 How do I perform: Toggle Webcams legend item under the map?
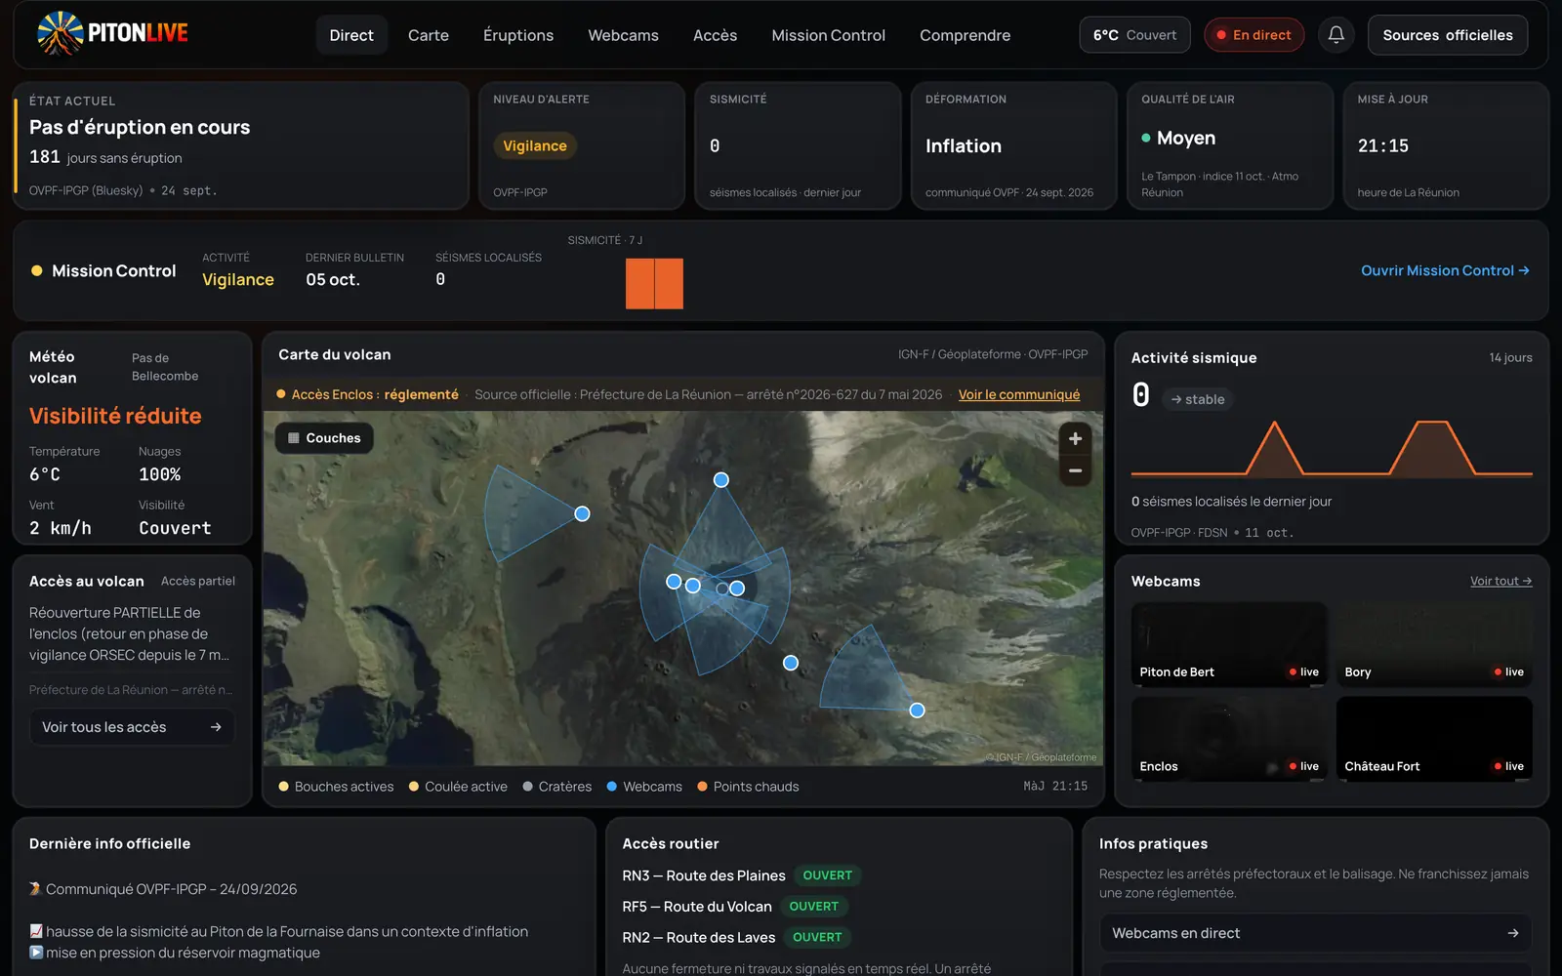tap(644, 787)
